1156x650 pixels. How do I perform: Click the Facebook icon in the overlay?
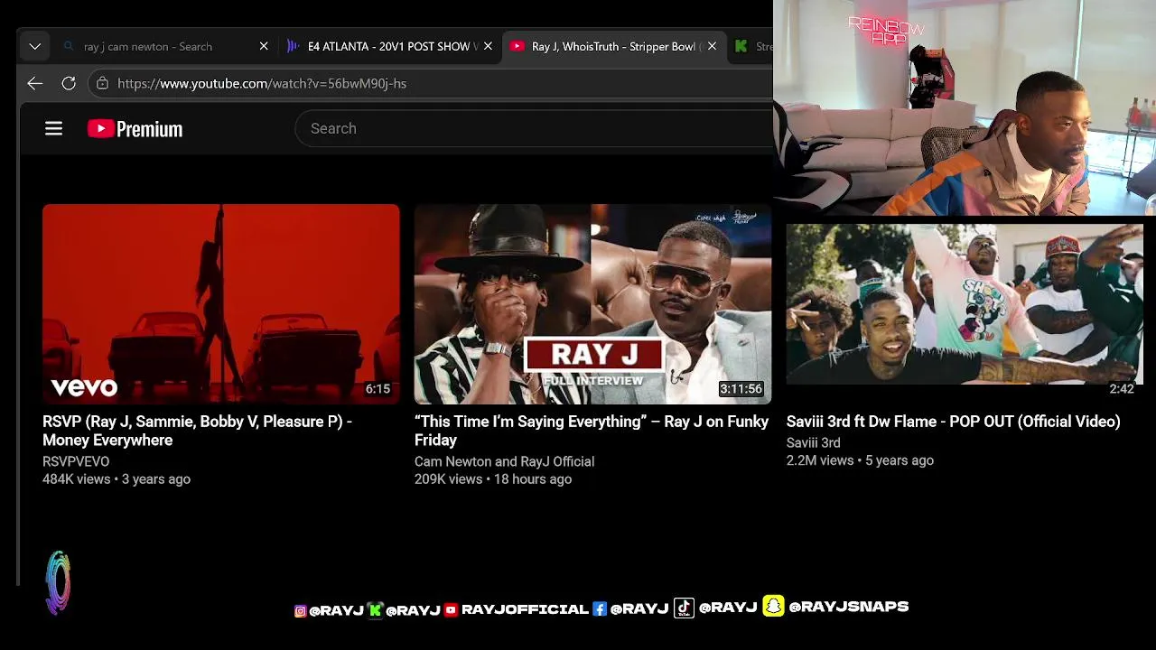pyautogui.click(x=600, y=609)
